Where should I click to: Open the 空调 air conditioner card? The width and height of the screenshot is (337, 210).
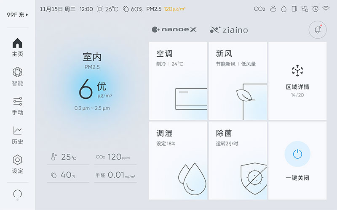(178, 81)
